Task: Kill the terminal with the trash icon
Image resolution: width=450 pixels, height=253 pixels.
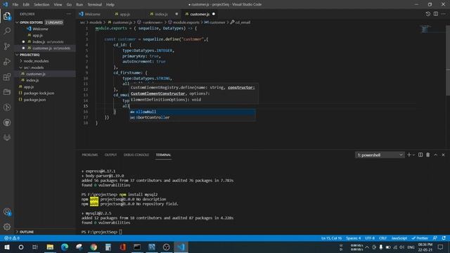Action: pyautogui.click(x=428, y=155)
